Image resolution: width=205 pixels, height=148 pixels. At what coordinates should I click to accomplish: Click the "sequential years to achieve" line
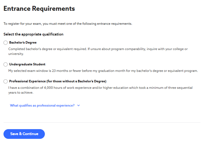21,92
